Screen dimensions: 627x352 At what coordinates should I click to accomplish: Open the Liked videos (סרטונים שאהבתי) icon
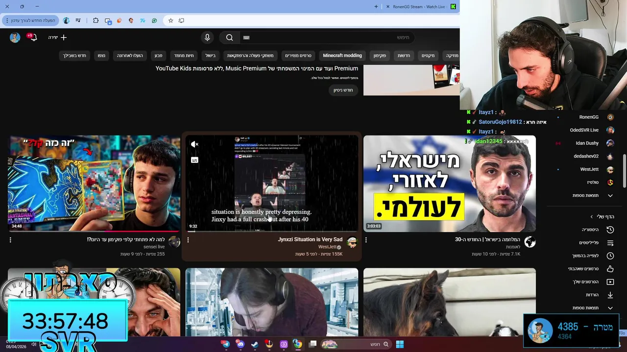[610, 268]
